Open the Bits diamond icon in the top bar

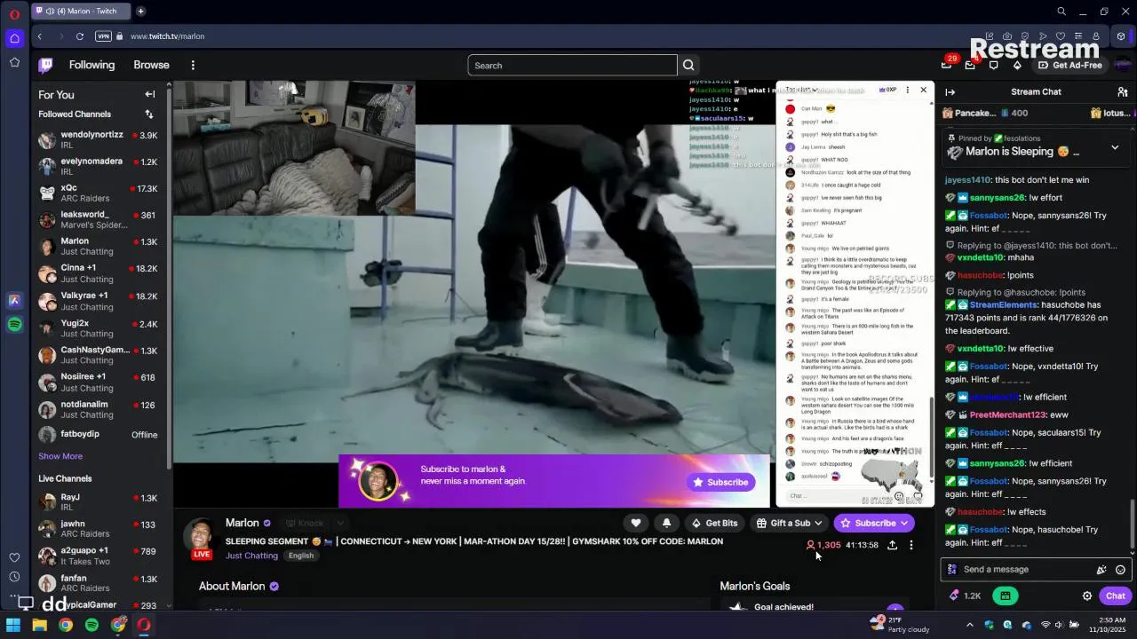[x=1017, y=65]
